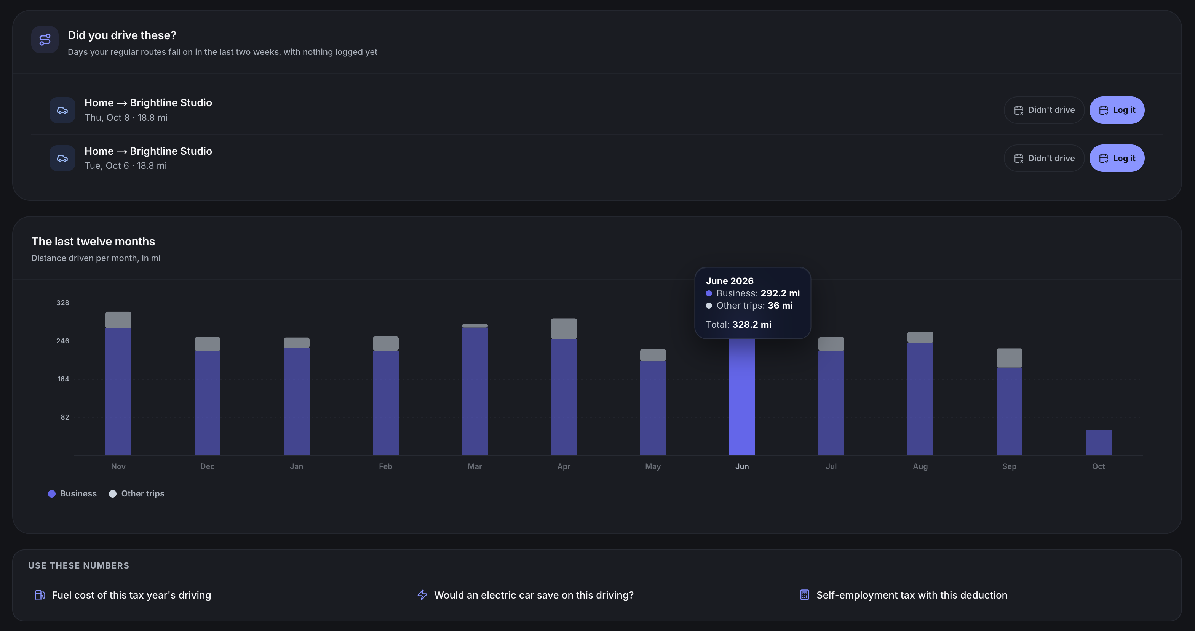
Task: Click the "Did you drive these?" heading
Action: (x=122, y=35)
